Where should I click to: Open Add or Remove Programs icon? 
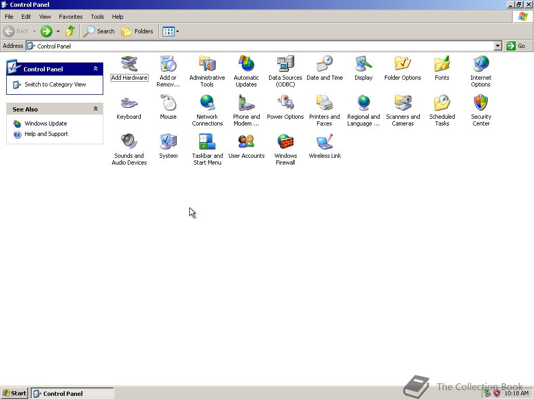(168, 71)
